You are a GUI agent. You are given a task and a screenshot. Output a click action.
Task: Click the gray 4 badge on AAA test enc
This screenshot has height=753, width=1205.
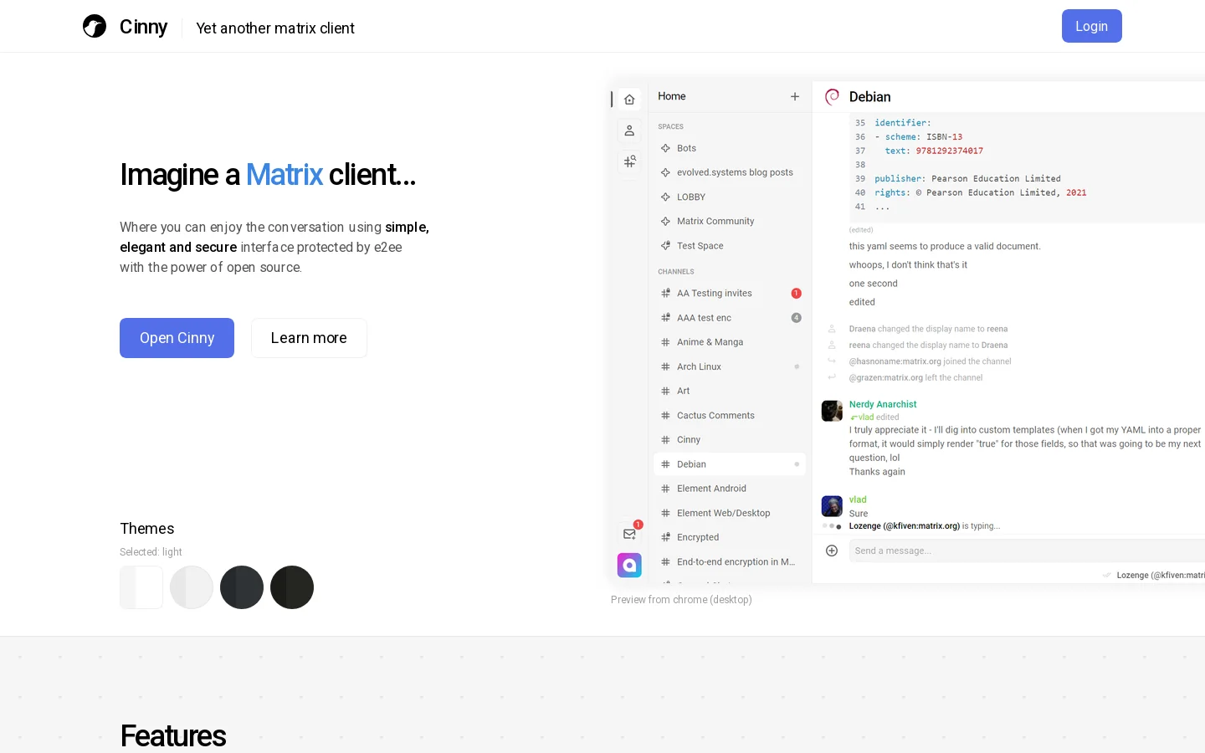point(797,318)
